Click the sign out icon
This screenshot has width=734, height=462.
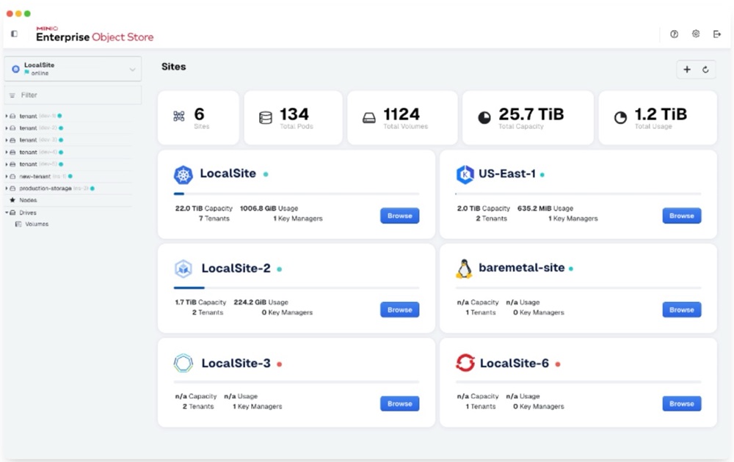(716, 34)
